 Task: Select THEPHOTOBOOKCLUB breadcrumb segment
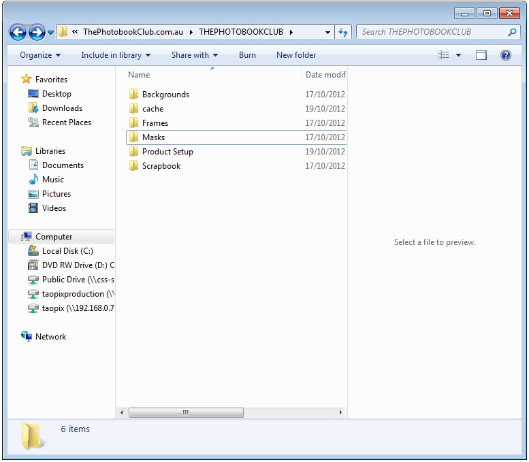(x=241, y=32)
